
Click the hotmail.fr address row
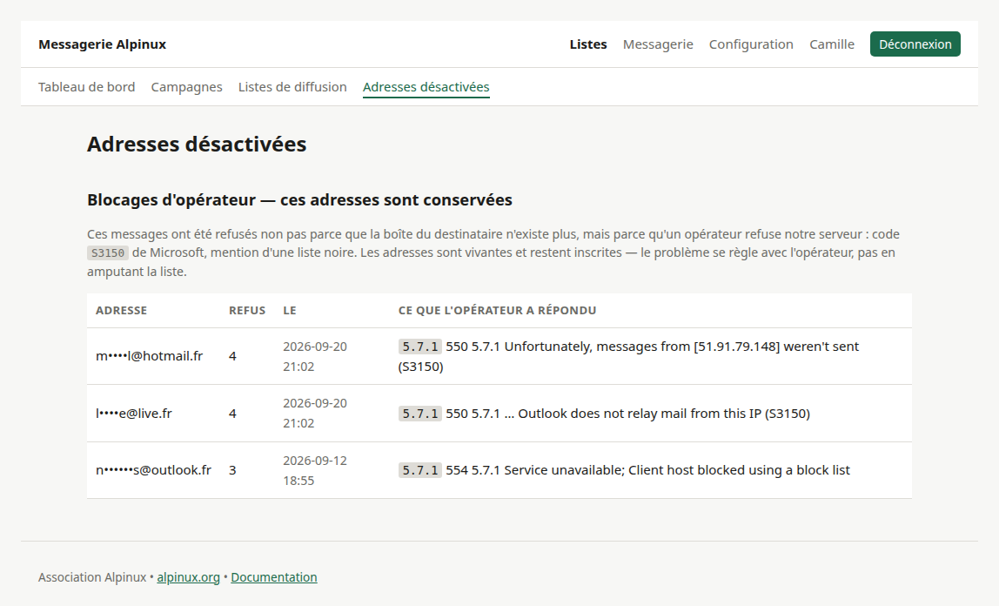pyautogui.click(x=499, y=356)
